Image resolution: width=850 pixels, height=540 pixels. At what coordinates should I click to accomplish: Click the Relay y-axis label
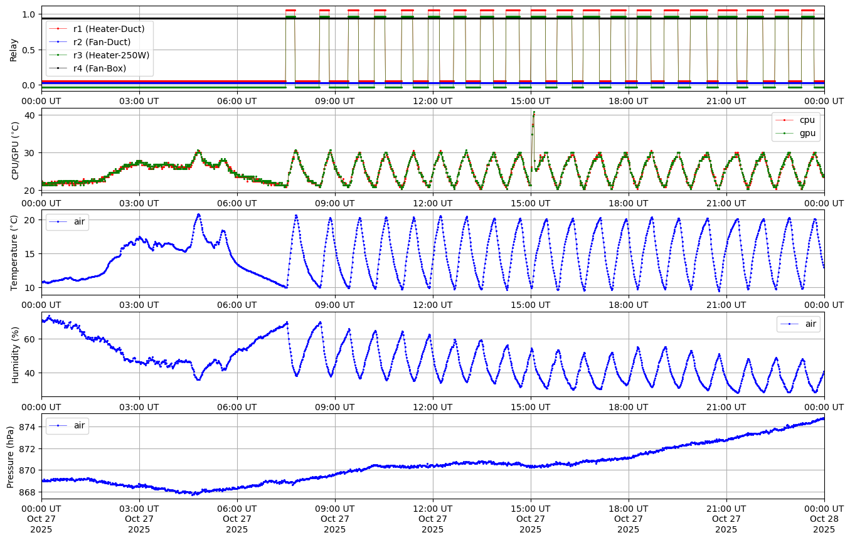pyautogui.click(x=14, y=48)
